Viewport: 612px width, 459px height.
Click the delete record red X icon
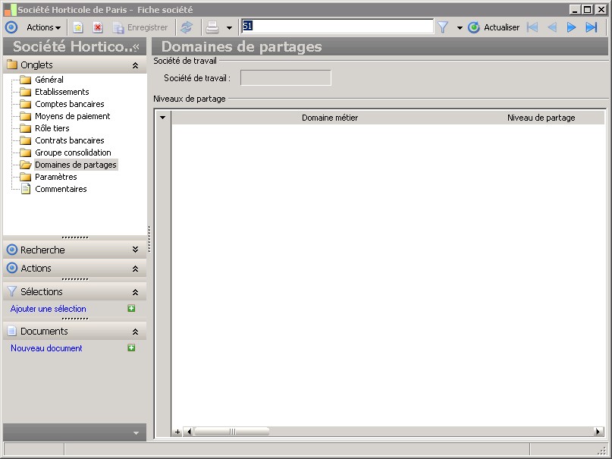[98, 27]
